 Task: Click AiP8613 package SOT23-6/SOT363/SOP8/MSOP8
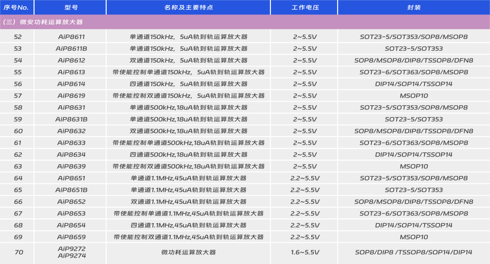414,72
